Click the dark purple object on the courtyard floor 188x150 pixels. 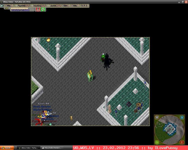point(129,104)
